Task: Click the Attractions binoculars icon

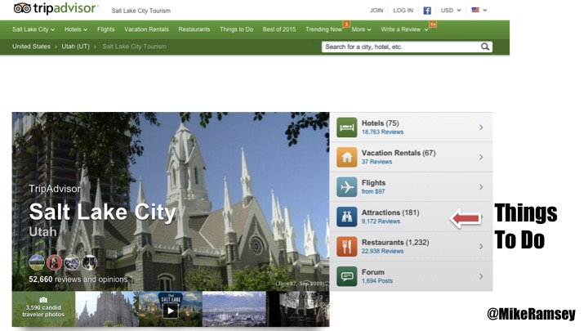Action: point(346,217)
